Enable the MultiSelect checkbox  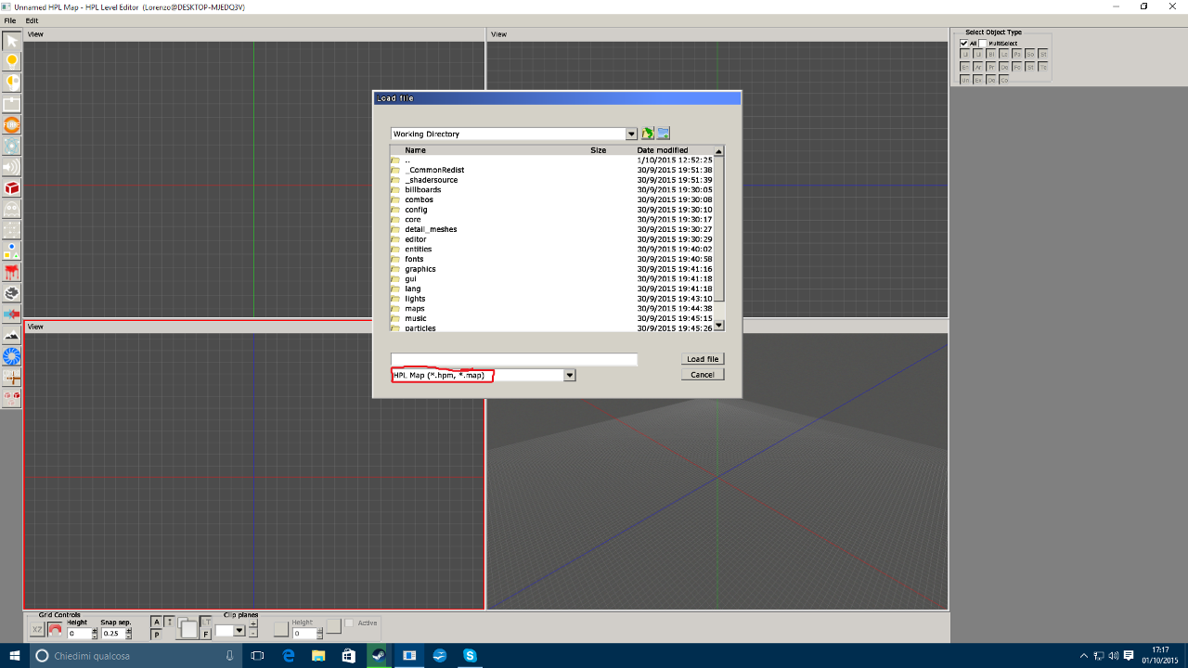coord(983,44)
